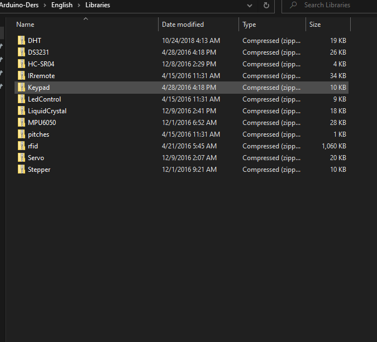Click the 4/21/2016 5:45 AM date cell
Image resolution: width=377 pixels, height=342 pixels.
pyautogui.click(x=189, y=146)
